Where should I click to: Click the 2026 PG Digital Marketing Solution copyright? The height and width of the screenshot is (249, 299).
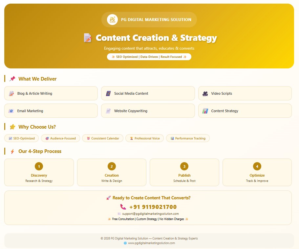point(149,238)
